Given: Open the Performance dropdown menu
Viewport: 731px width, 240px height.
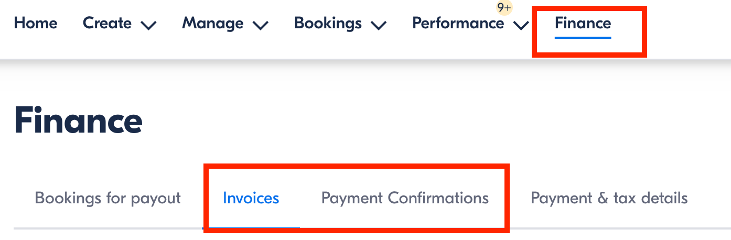Looking at the screenshot, I should (458, 24).
